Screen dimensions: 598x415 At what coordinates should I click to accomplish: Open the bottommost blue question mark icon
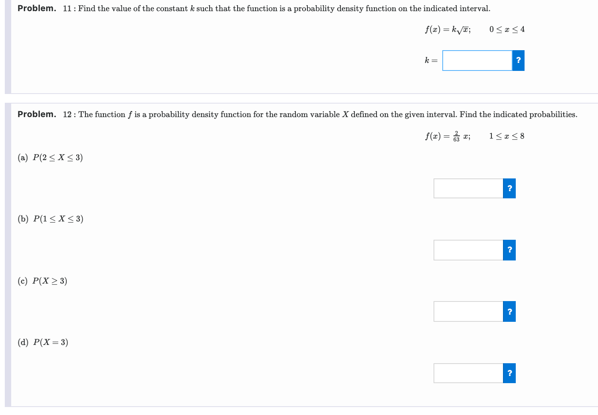coord(509,373)
